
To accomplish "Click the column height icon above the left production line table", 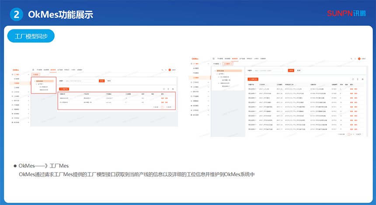I will [x=168, y=88].
